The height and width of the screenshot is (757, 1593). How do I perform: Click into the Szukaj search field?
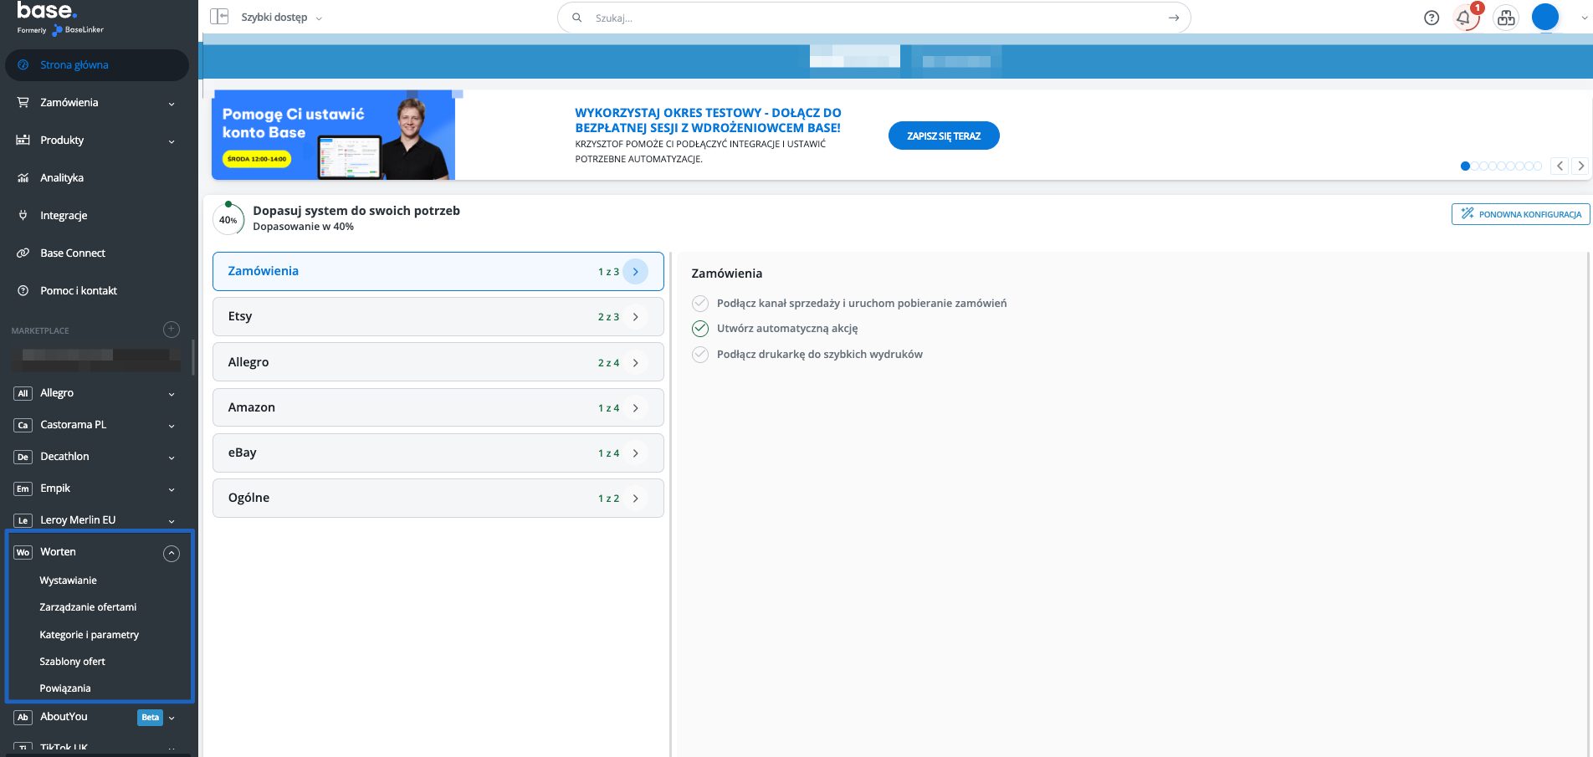[870, 18]
